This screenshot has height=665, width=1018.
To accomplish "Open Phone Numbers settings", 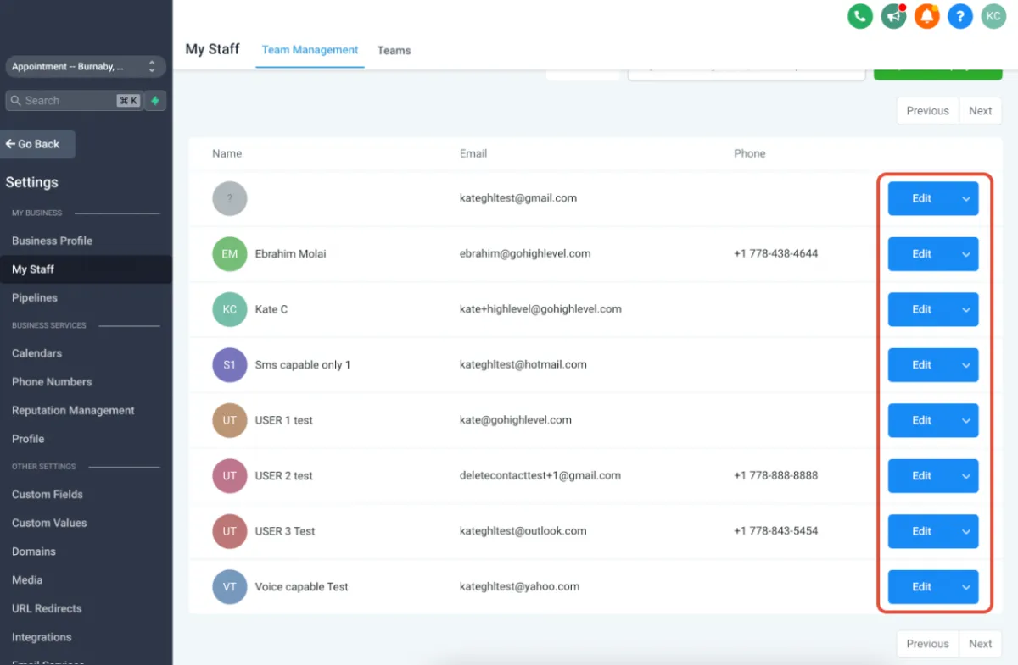I will 52,382.
